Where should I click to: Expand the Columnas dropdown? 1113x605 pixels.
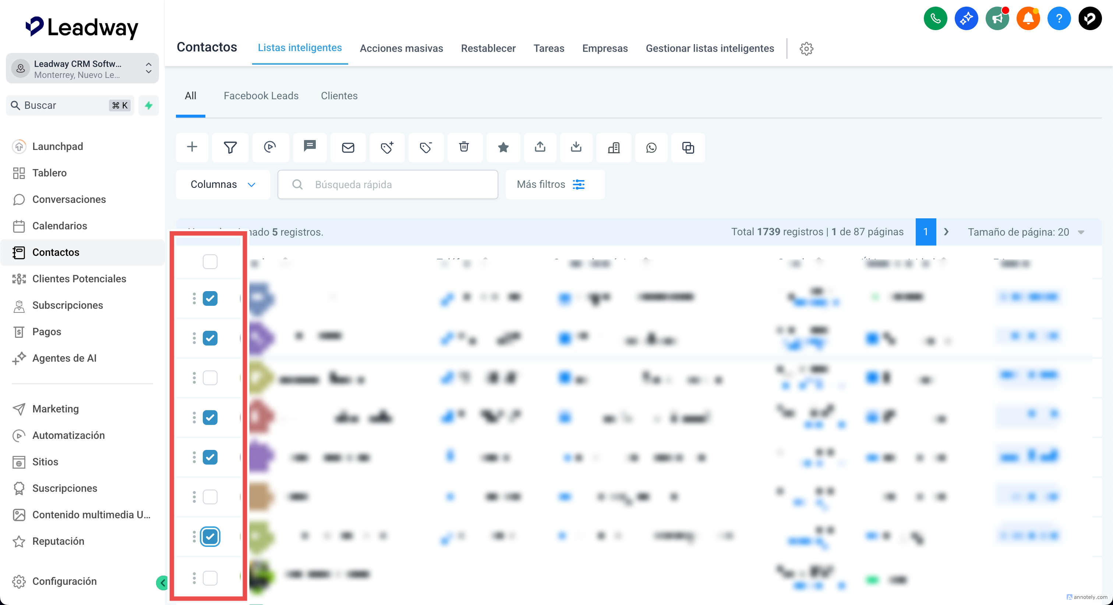(223, 184)
